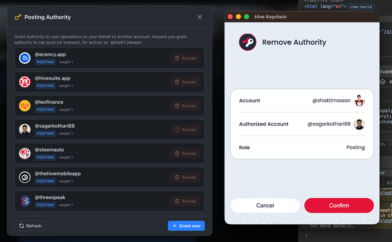
Task: Click the Hive Keychain key logo
Action: click(248, 42)
